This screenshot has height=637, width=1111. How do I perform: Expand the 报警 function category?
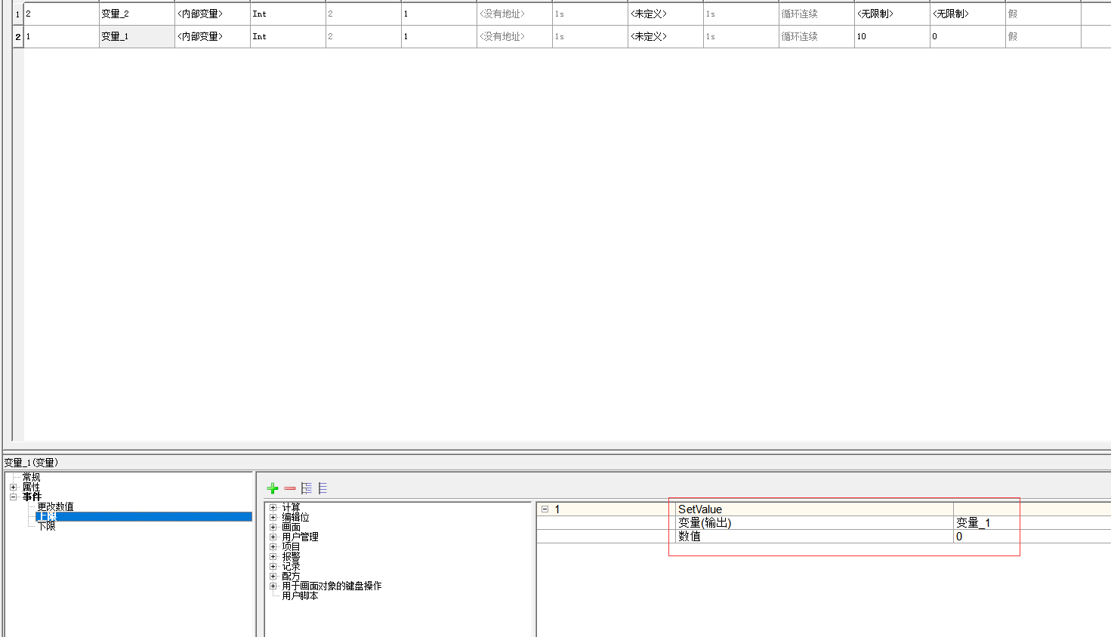(273, 557)
